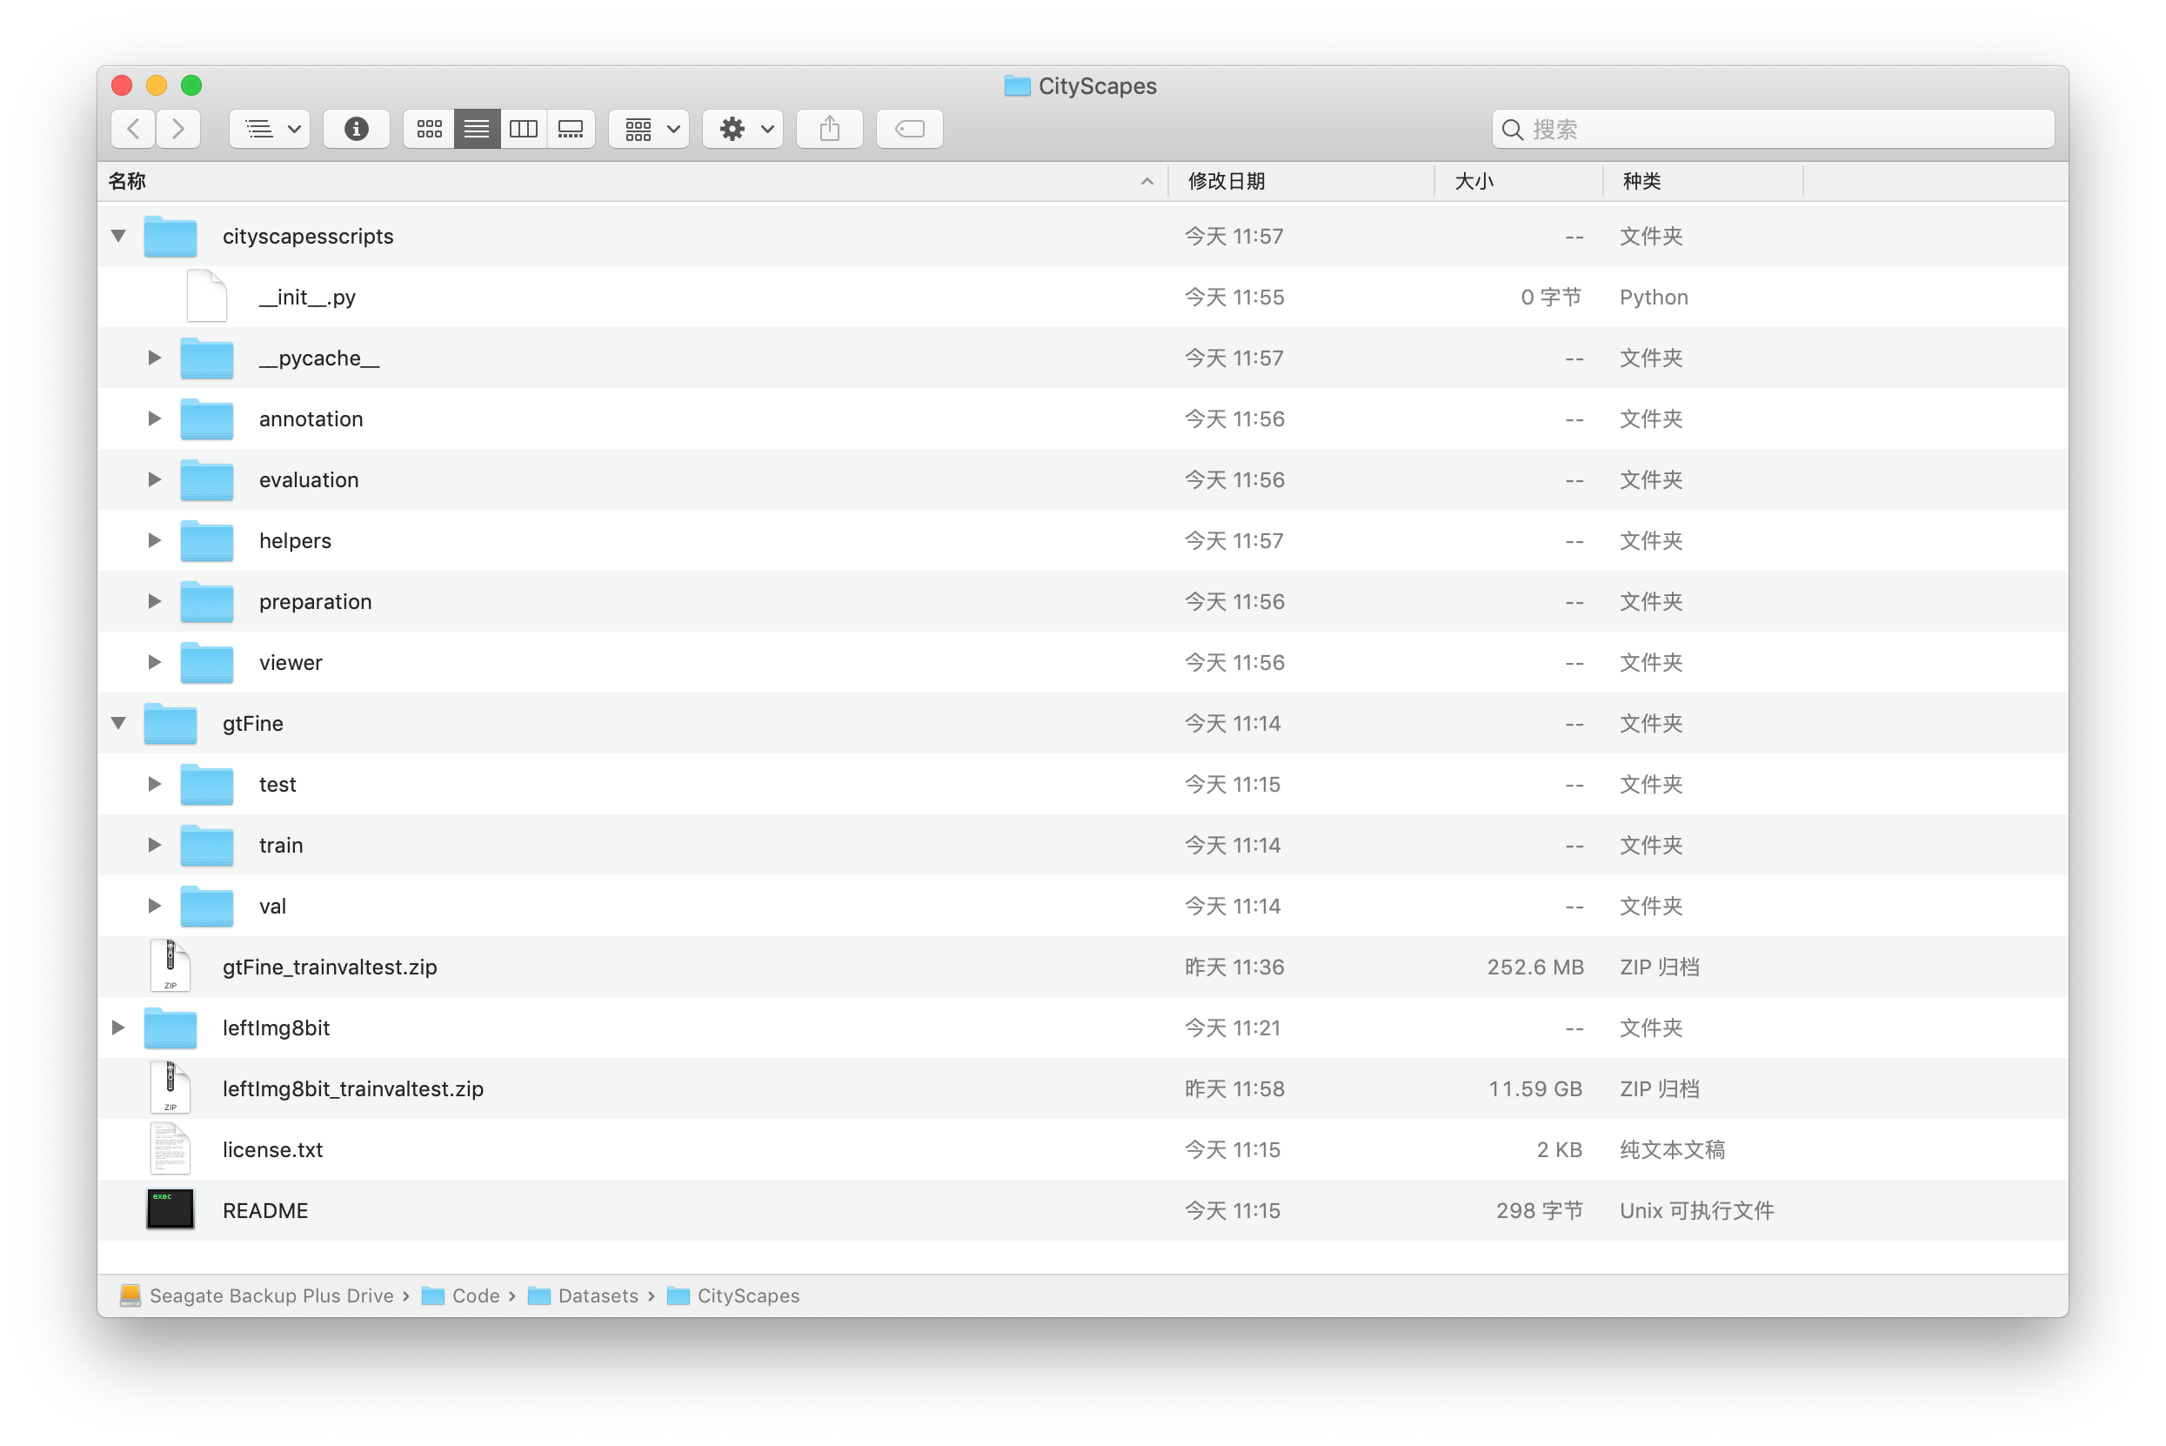Click the Edit Tags icon
The image size is (2166, 1446).
tap(909, 128)
